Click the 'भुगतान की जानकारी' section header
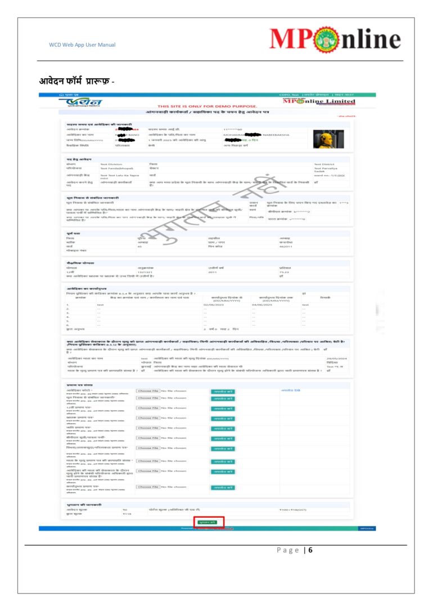This screenshot has width=432, height=611. click(x=84, y=505)
